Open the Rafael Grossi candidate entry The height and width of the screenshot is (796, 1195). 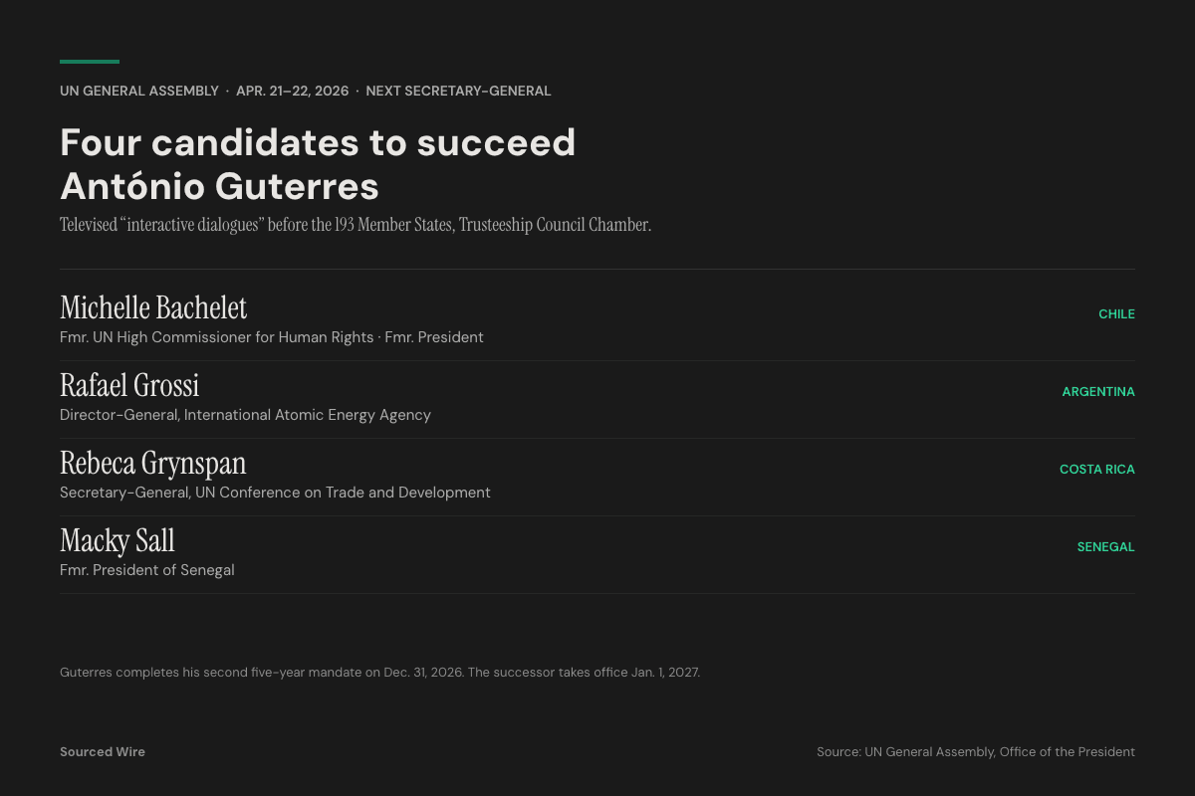click(129, 385)
